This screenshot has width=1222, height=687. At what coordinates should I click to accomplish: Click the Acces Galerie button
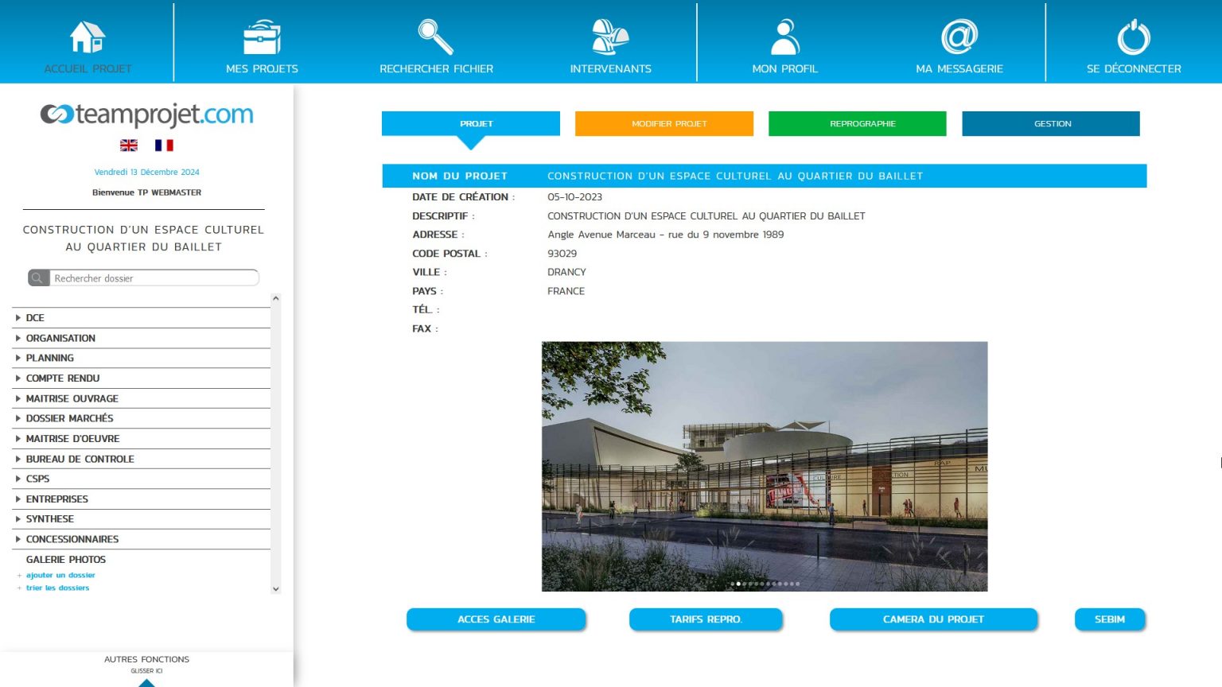click(496, 619)
